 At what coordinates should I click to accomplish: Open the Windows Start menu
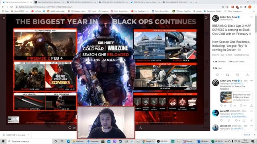click(3, 141)
